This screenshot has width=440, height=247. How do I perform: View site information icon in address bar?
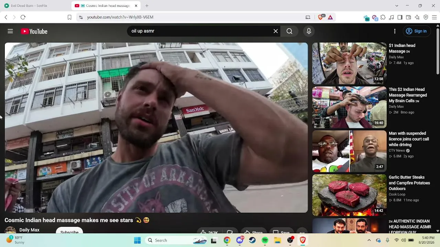pos(81,17)
